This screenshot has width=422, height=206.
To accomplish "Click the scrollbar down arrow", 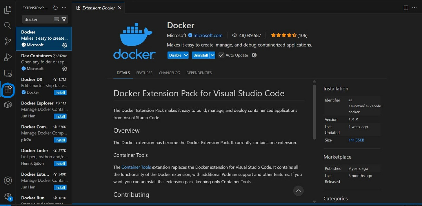I will click(x=314, y=202).
